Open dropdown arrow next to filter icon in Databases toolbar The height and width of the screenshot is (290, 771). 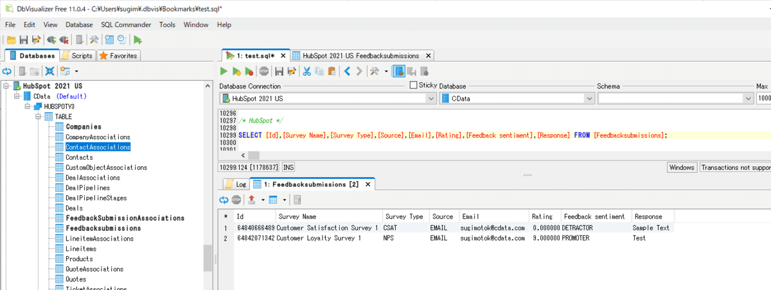tap(76, 71)
